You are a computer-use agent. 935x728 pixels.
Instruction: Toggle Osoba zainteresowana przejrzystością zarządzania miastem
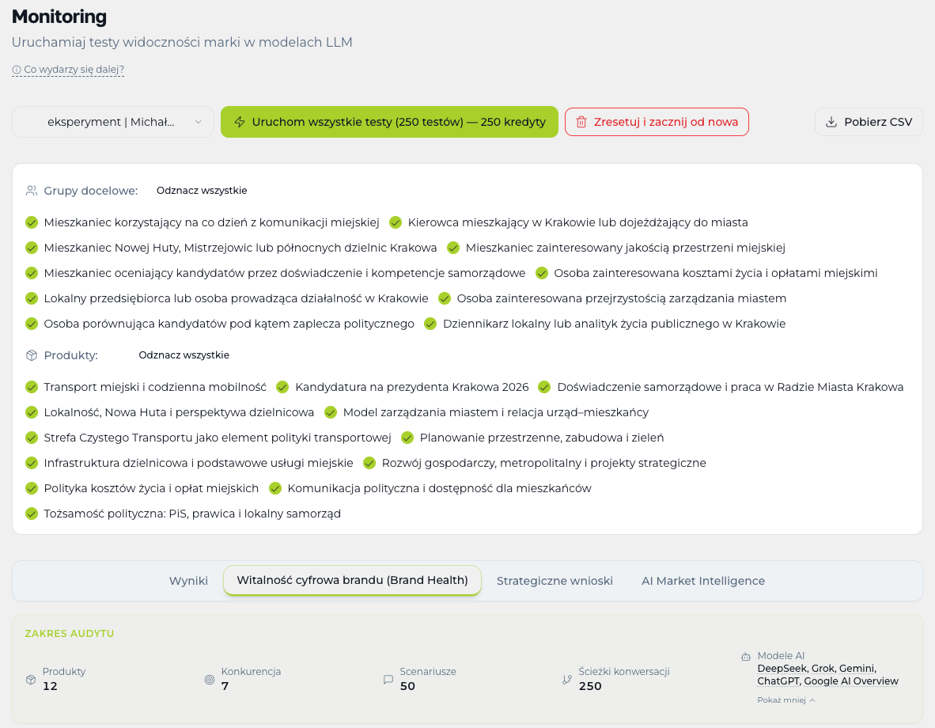[x=445, y=298]
